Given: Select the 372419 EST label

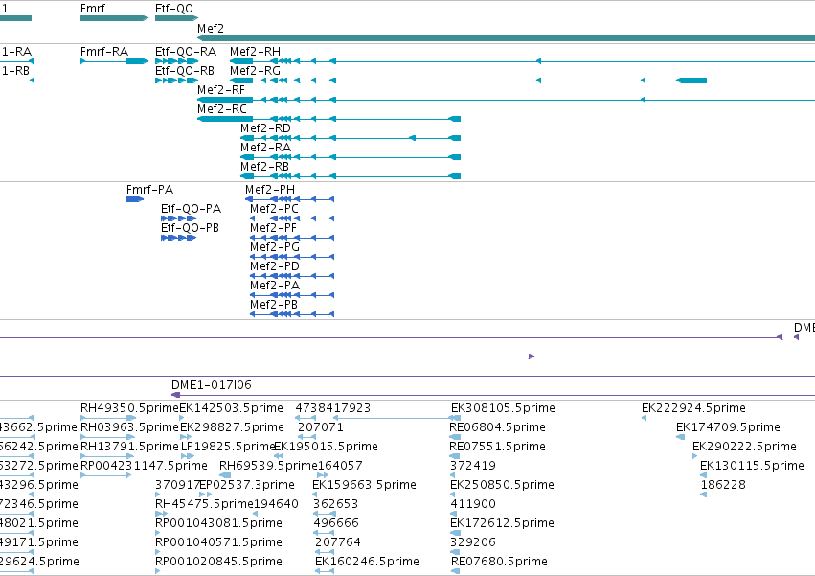Looking at the screenshot, I should (x=473, y=466).
